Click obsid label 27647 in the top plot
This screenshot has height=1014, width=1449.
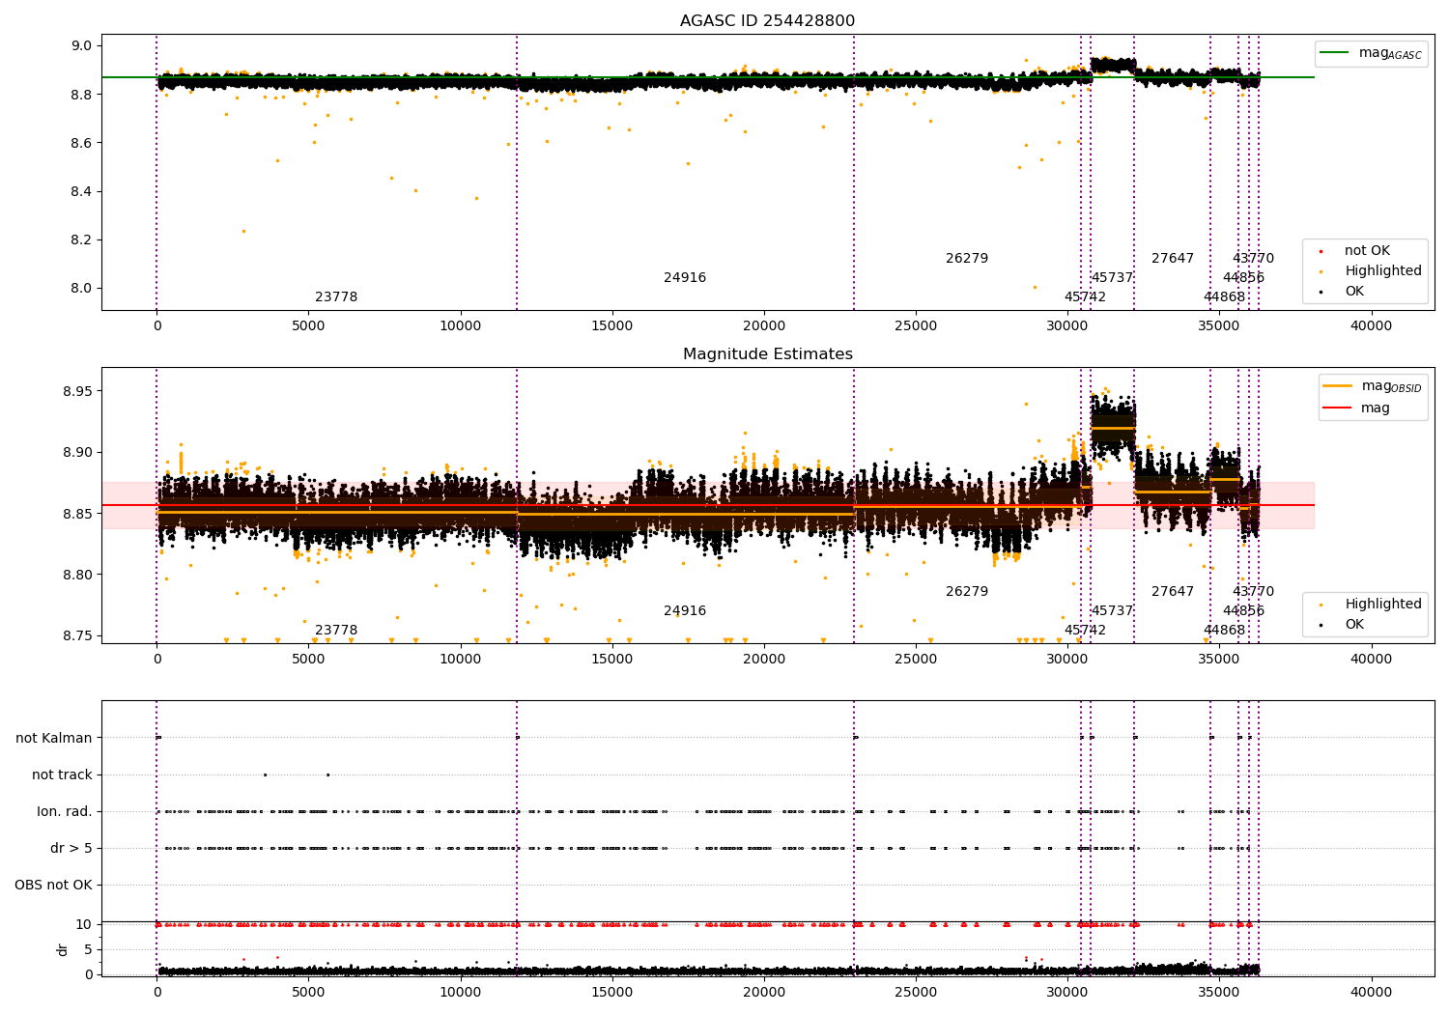point(1173,259)
